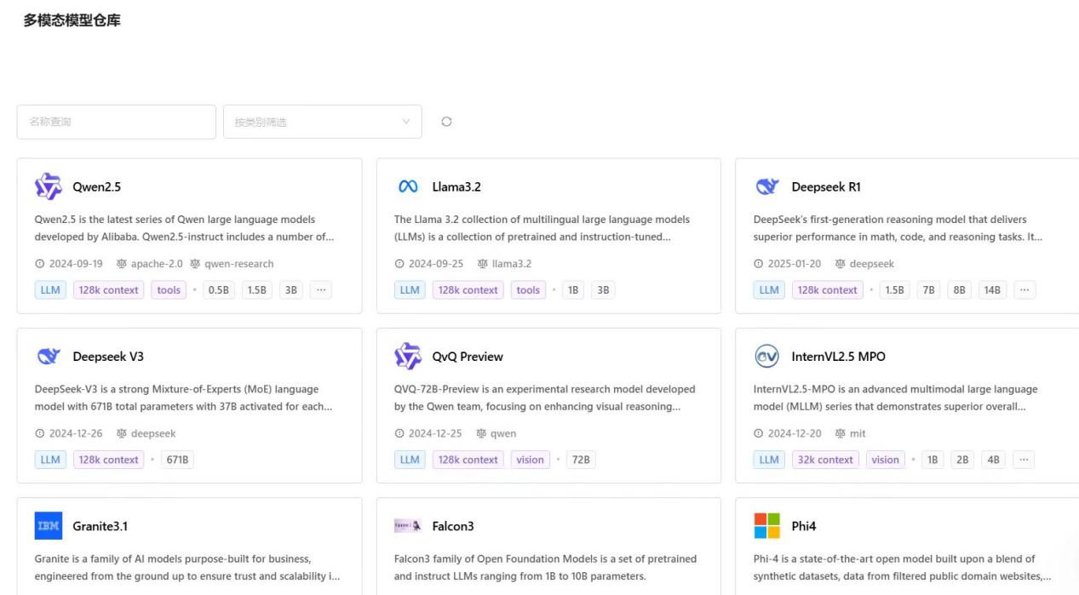Open the category filter dropdown

[x=322, y=122]
